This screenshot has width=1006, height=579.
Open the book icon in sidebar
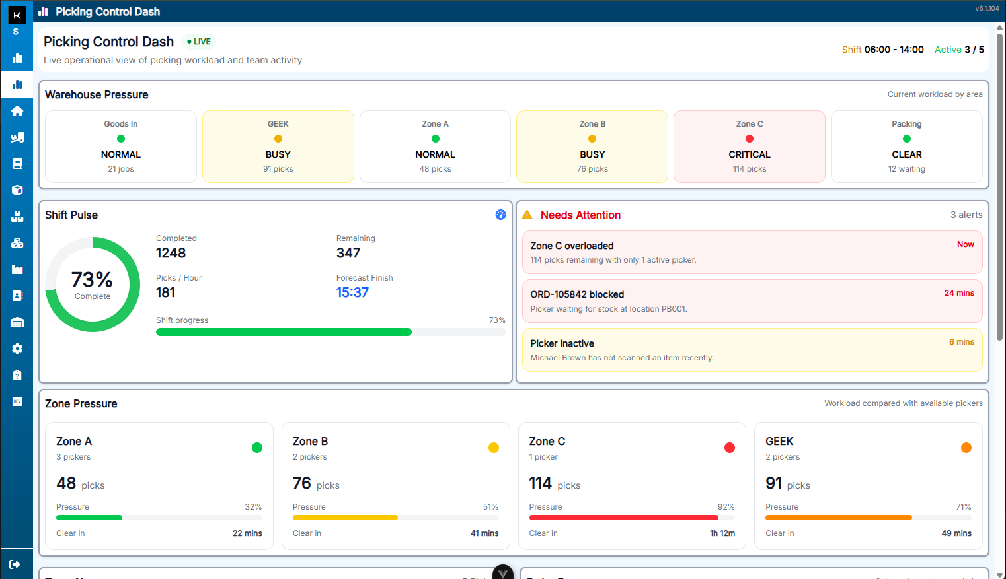17,164
